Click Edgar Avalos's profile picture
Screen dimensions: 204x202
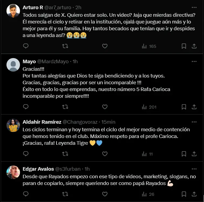13,172
